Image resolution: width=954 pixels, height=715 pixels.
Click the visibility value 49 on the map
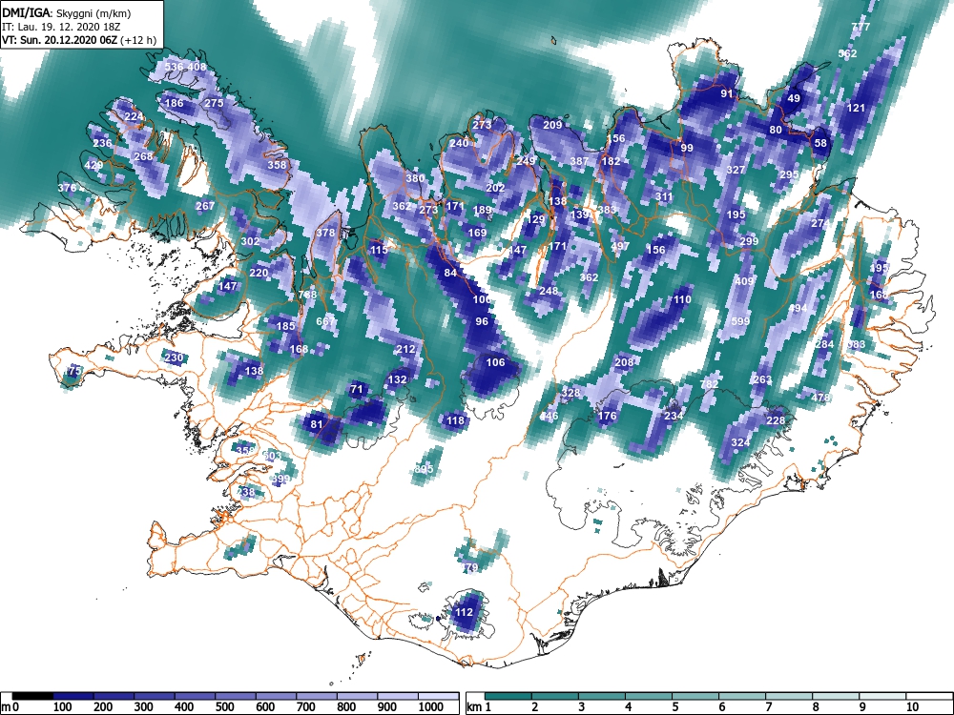pos(794,98)
